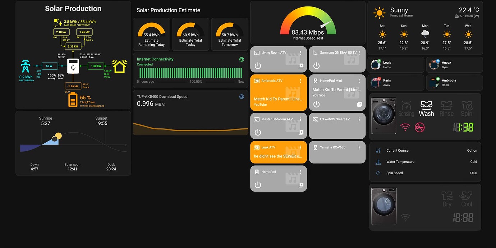
Task: Click the Wi-Fi status icon on the washer card
Action: click(405, 127)
